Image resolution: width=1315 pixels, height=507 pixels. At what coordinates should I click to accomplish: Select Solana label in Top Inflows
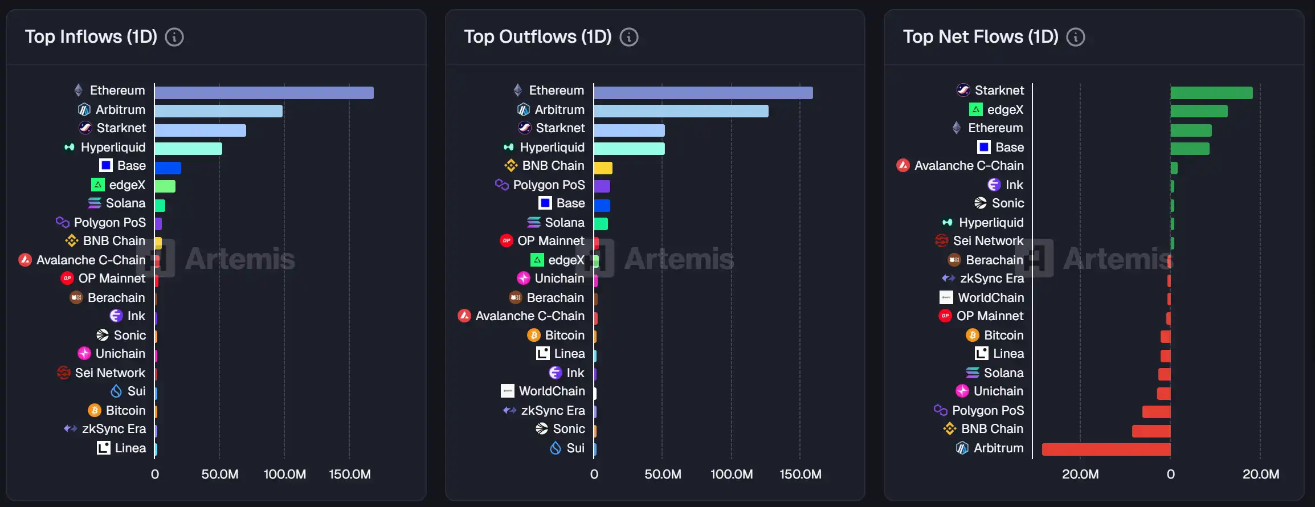click(125, 203)
